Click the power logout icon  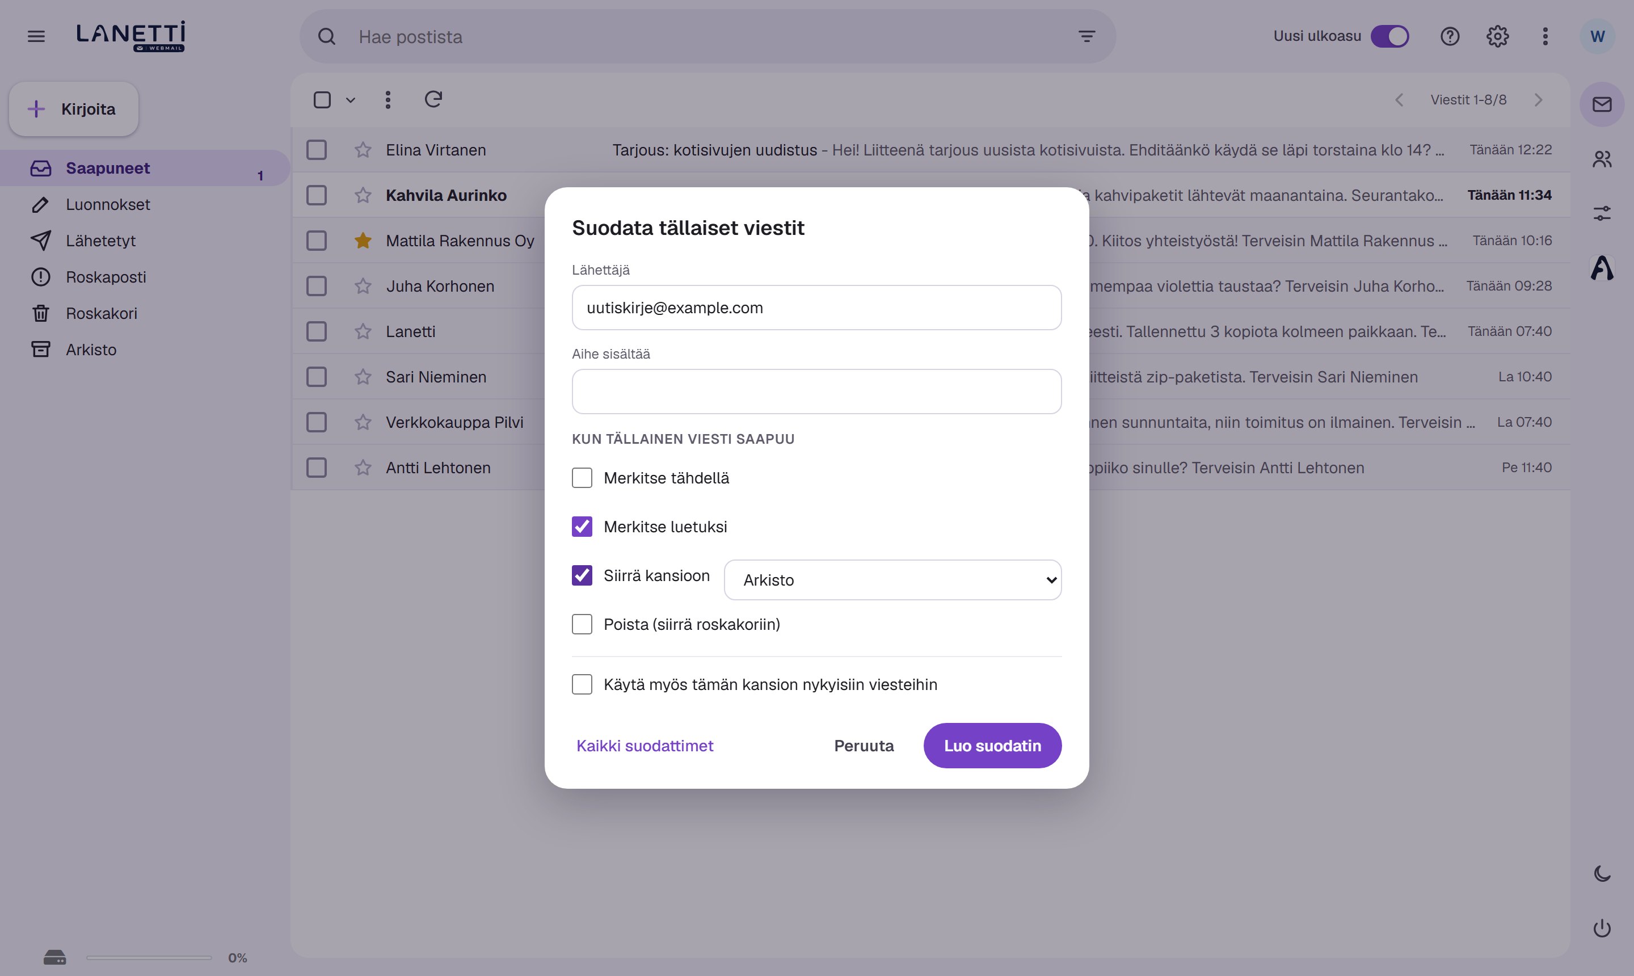[1602, 928]
